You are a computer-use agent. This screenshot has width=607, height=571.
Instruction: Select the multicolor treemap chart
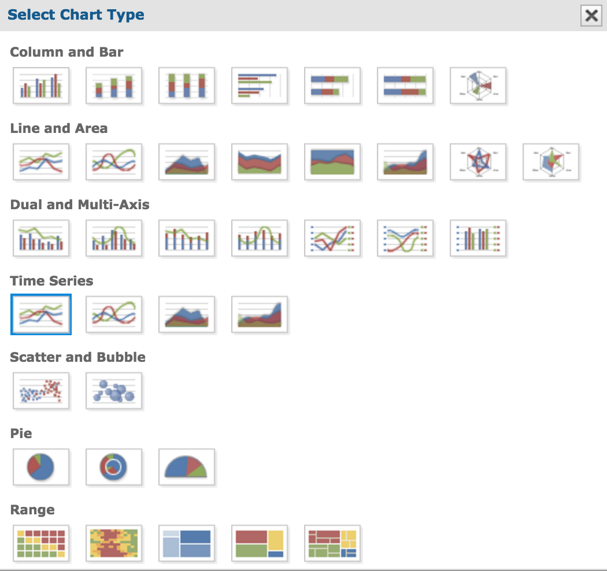coord(332,543)
